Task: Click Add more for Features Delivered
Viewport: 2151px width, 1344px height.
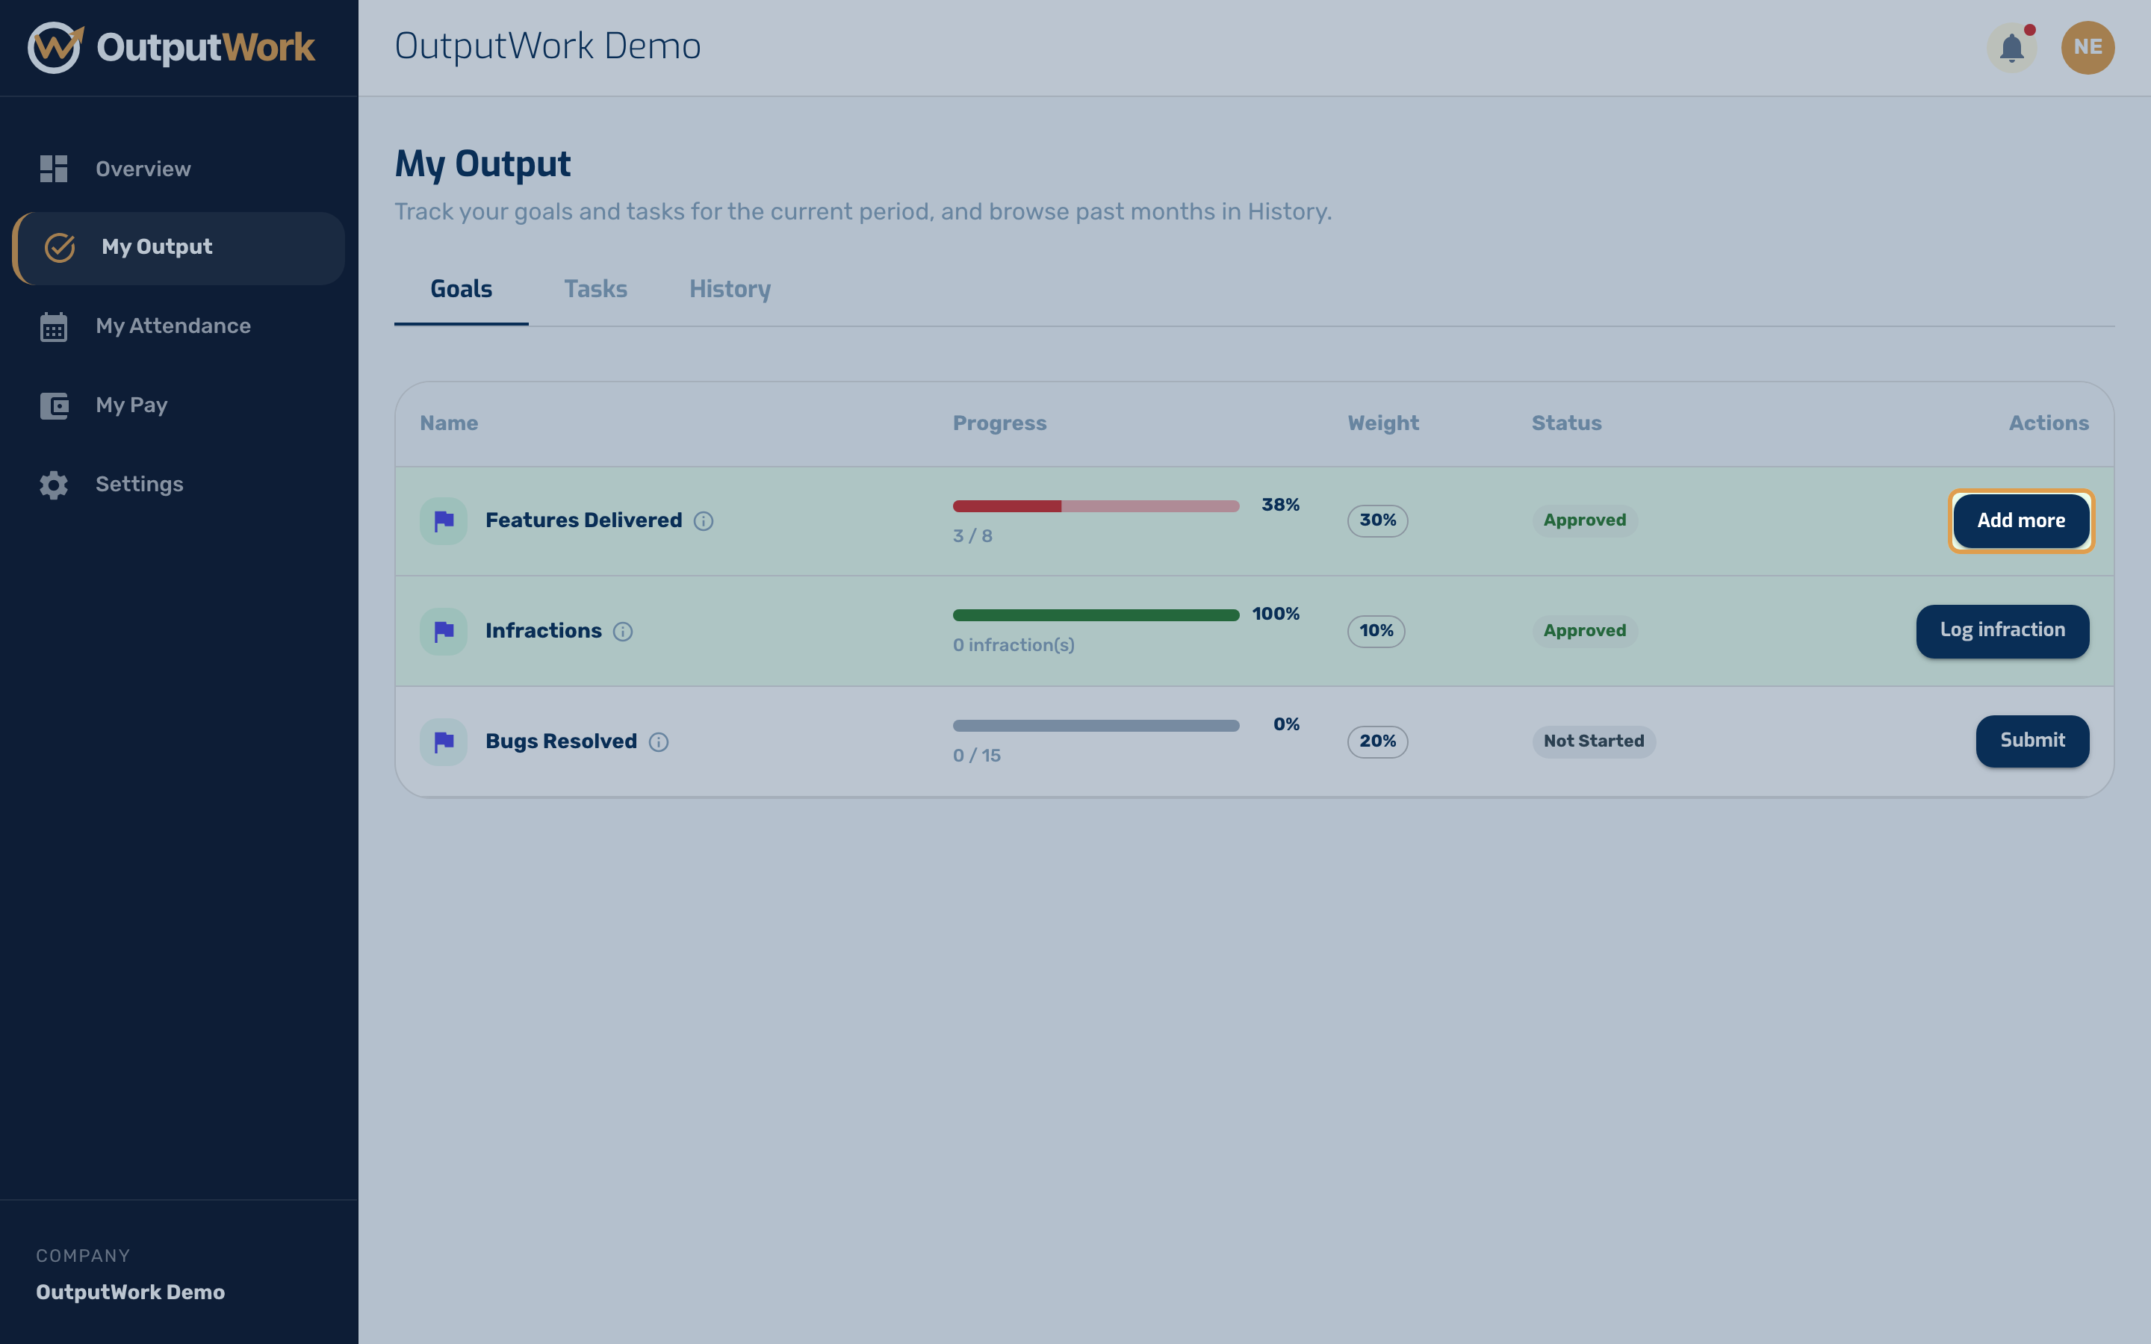Action: point(2021,521)
